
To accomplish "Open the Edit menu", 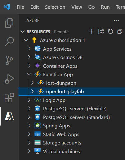I will click(x=34, y=7).
